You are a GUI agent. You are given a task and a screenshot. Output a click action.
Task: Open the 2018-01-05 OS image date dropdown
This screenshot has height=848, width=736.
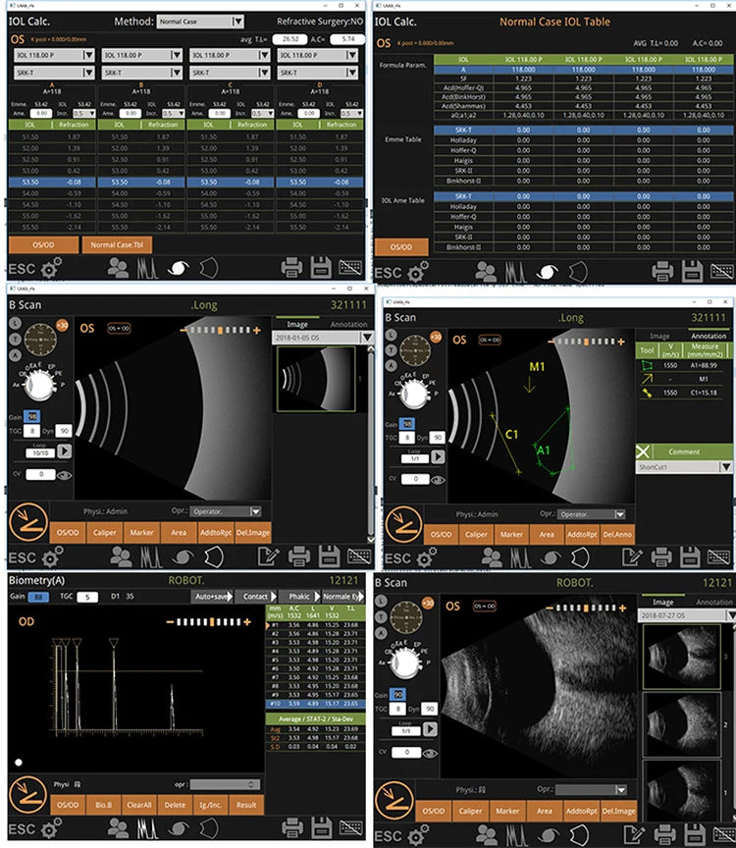[x=367, y=337]
